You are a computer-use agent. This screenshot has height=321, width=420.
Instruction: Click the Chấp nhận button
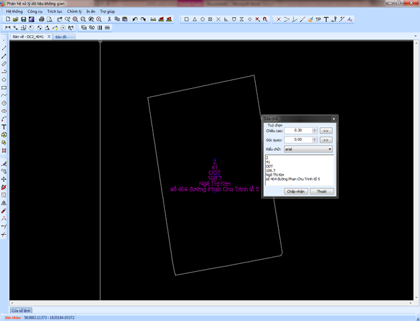(296, 191)
